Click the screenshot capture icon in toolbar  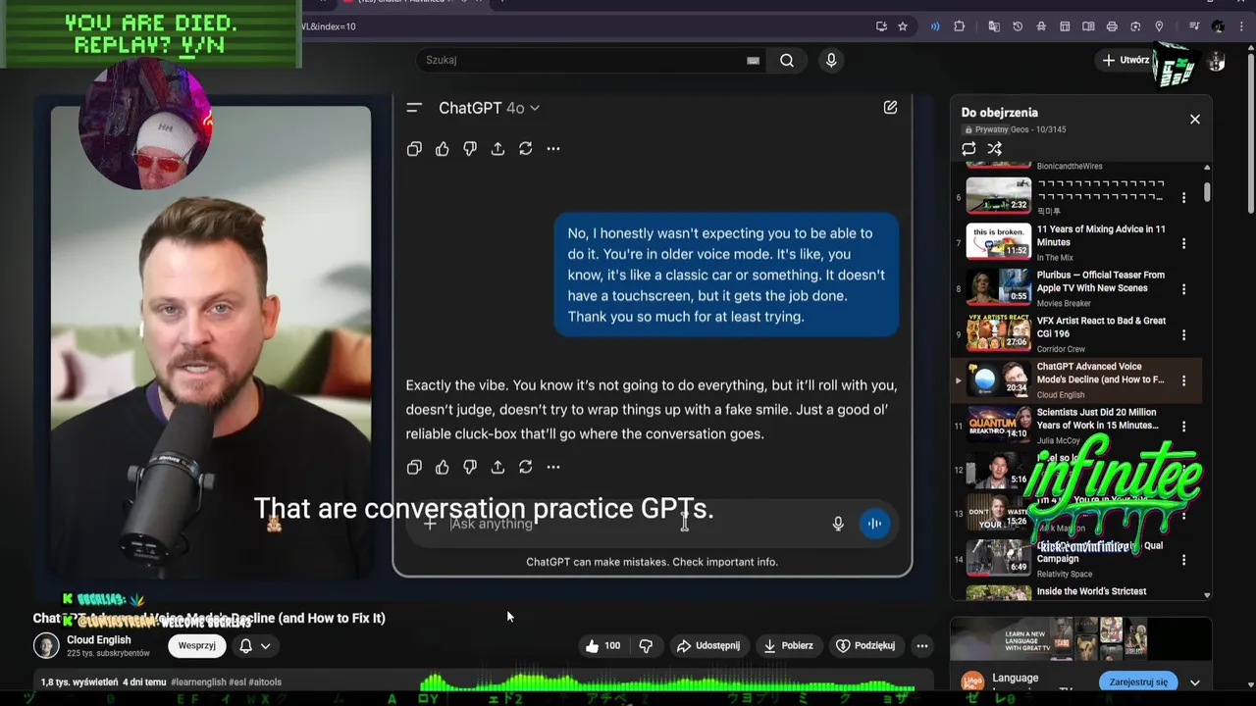coord(1135,26)
